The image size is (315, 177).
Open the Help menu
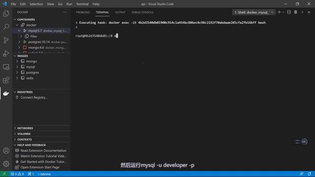click(96, 4)
